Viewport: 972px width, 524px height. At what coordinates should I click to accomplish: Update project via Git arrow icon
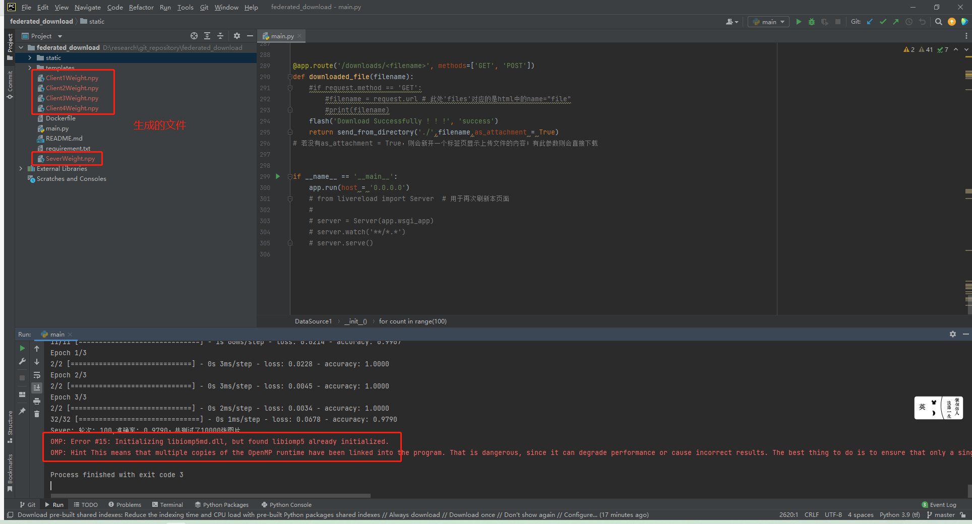coord(870,22)
